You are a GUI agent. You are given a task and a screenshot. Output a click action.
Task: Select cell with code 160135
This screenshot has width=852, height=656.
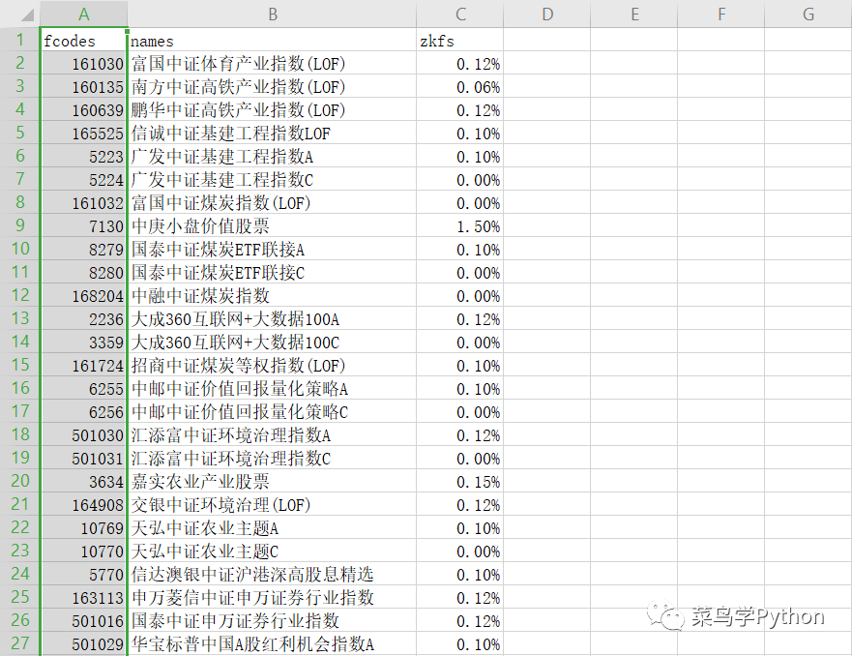(84, 86)
